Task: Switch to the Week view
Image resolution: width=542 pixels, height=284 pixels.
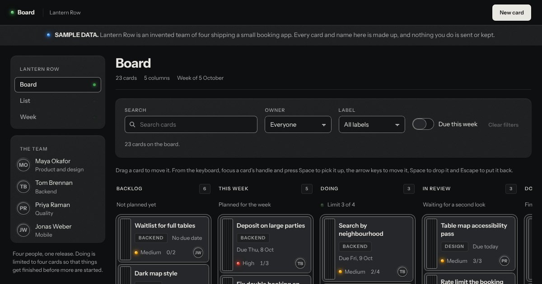Action: [x=58, y=117]
